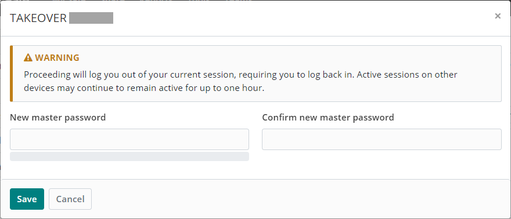Viewport: 511px width, 219px height.
Task: Click the WARNING heading text
Action: [x=57, y=58]
